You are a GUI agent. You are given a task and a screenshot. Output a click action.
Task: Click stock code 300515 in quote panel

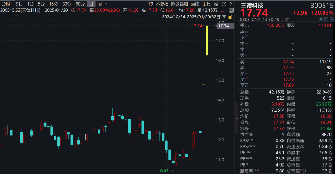click(x=322, y=5)
